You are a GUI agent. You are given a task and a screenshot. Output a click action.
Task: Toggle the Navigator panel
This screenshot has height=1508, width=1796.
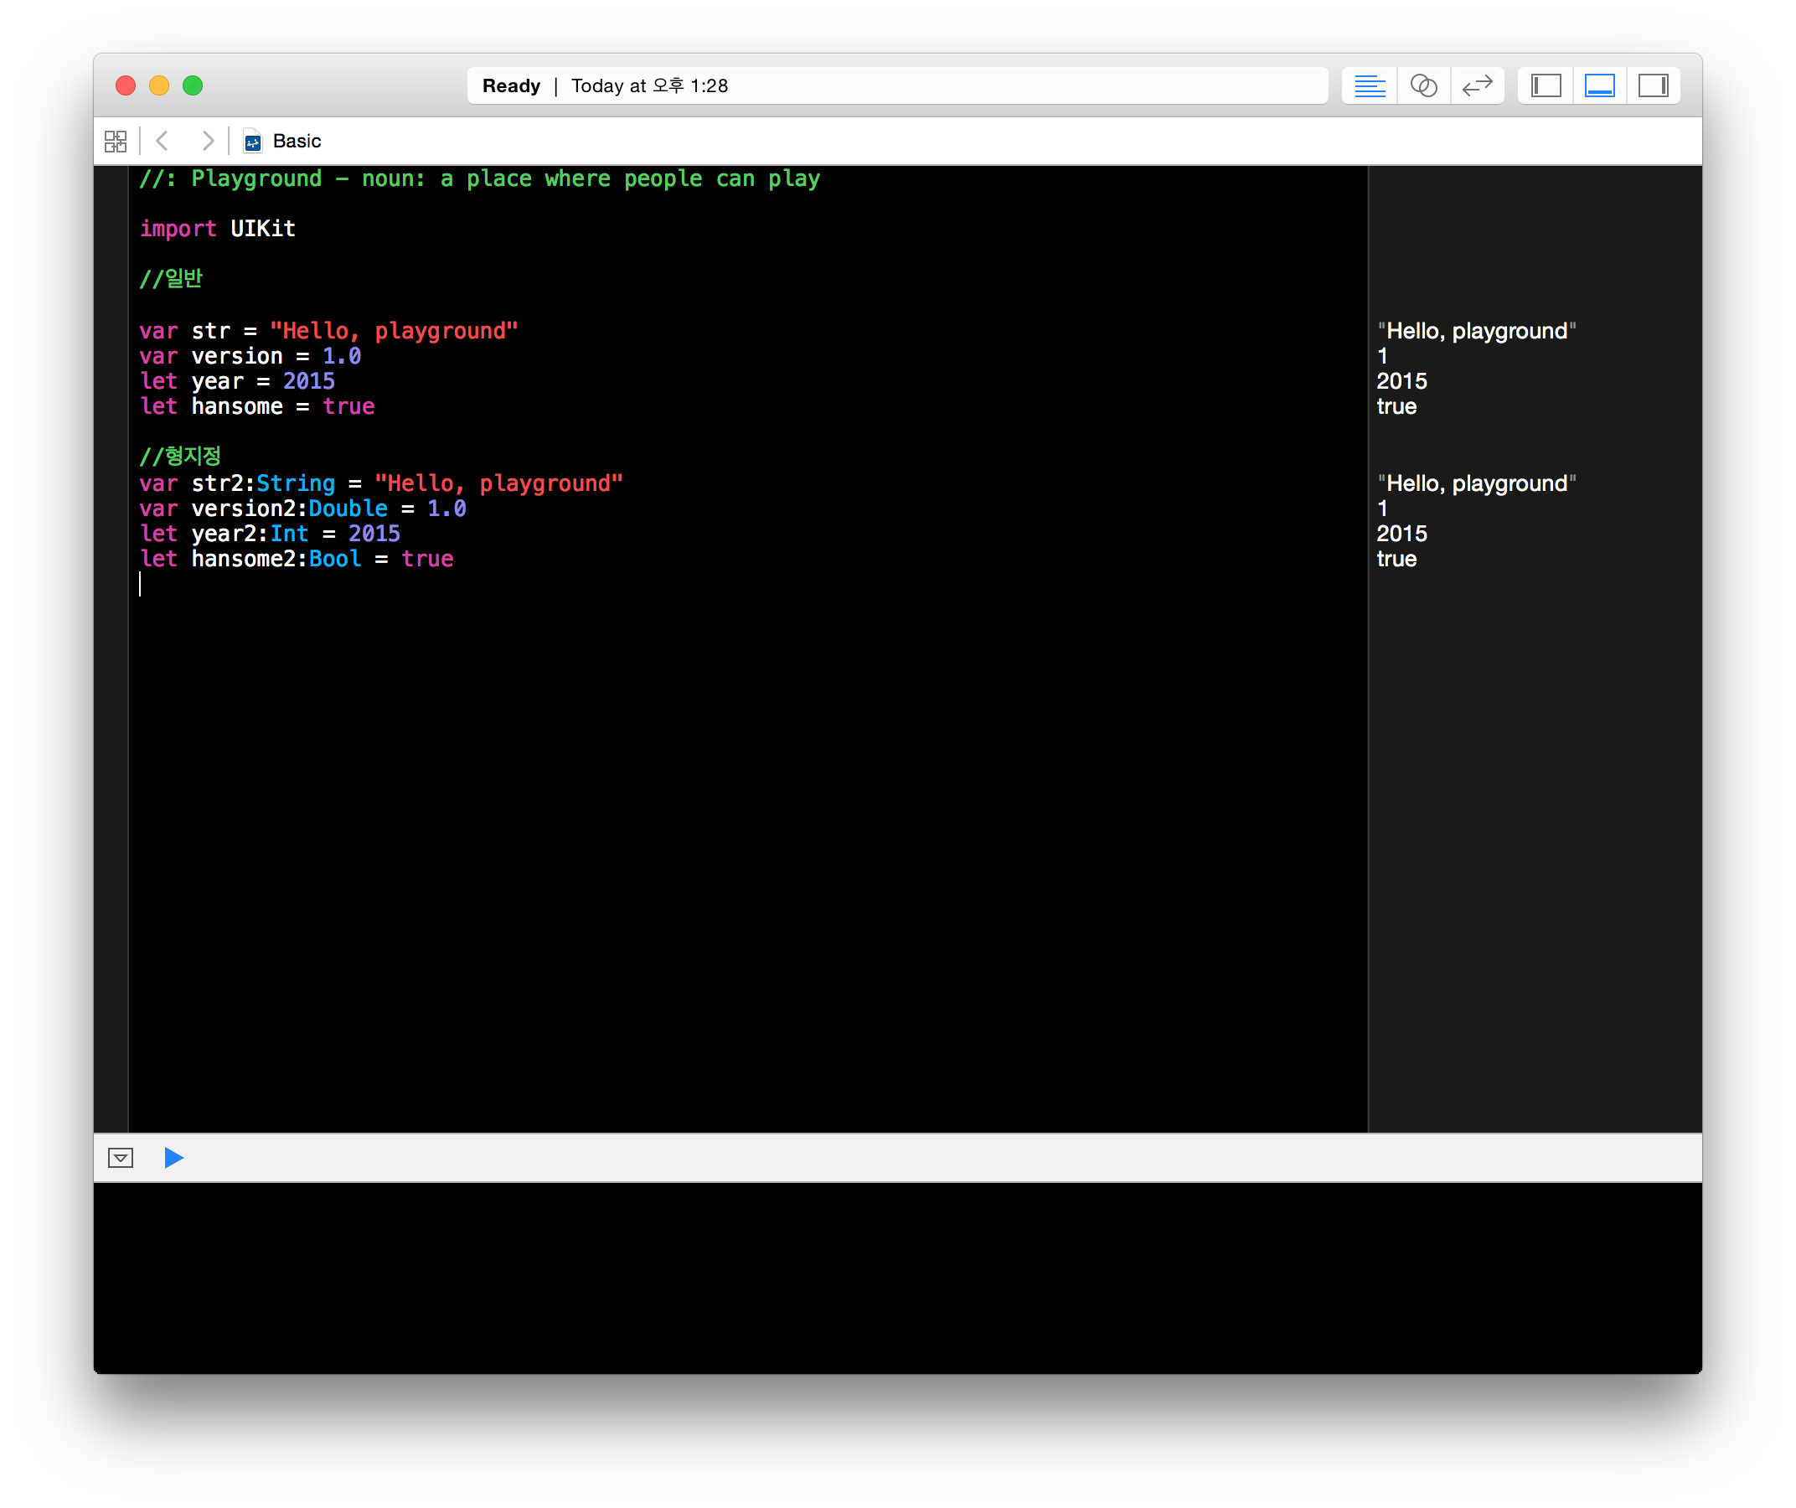[1546, 85]
